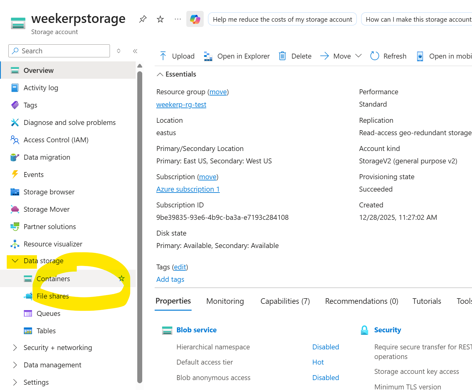Collapse the Essentials section
This screenshot has height=390, width=472.
click(x=160, y=74)
